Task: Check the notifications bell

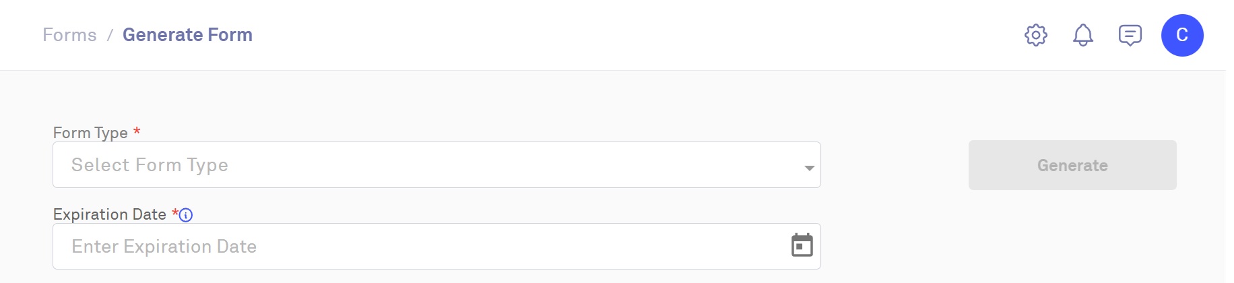Action: [x=1083, y=35]
